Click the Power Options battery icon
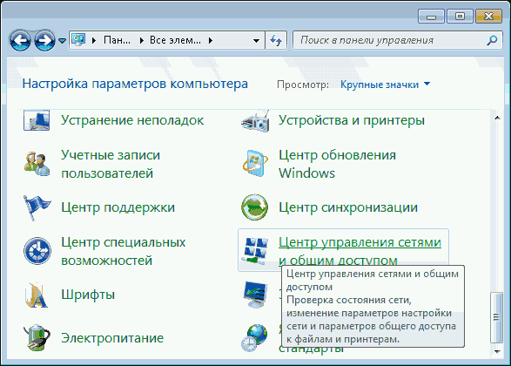 click(37, 338)
